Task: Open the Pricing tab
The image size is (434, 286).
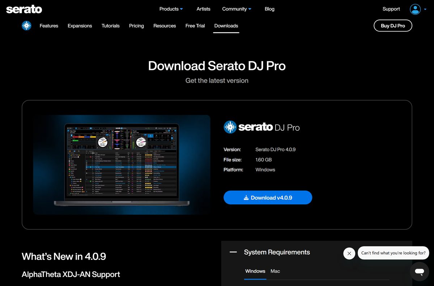Action: coord(136,26)
